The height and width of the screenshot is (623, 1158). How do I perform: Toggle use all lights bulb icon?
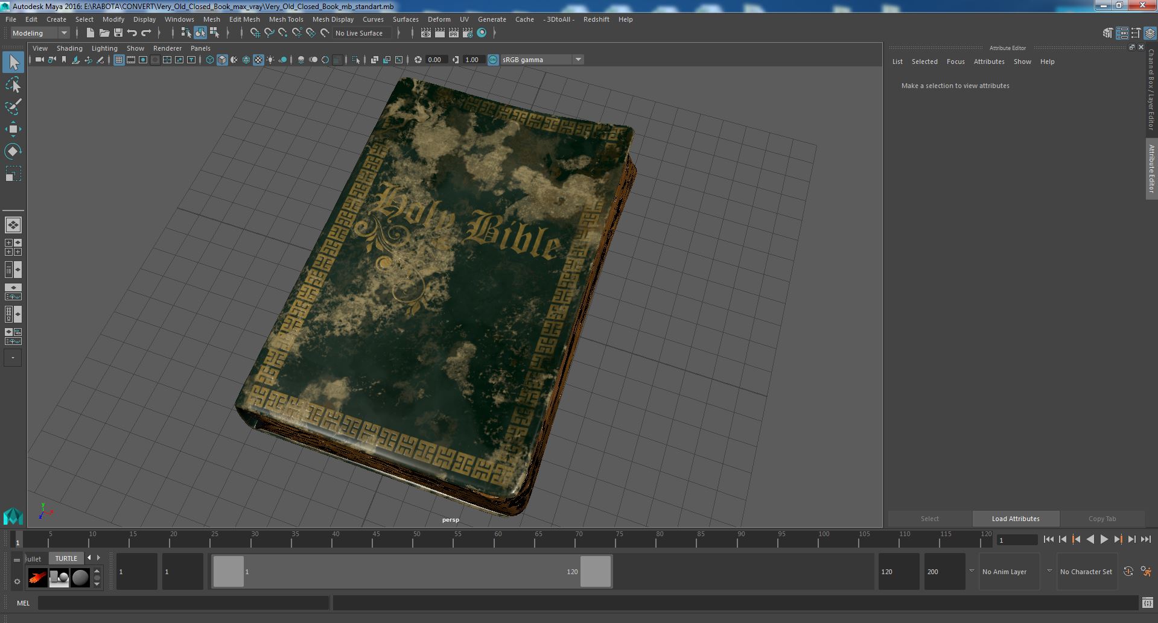(270, 60)
